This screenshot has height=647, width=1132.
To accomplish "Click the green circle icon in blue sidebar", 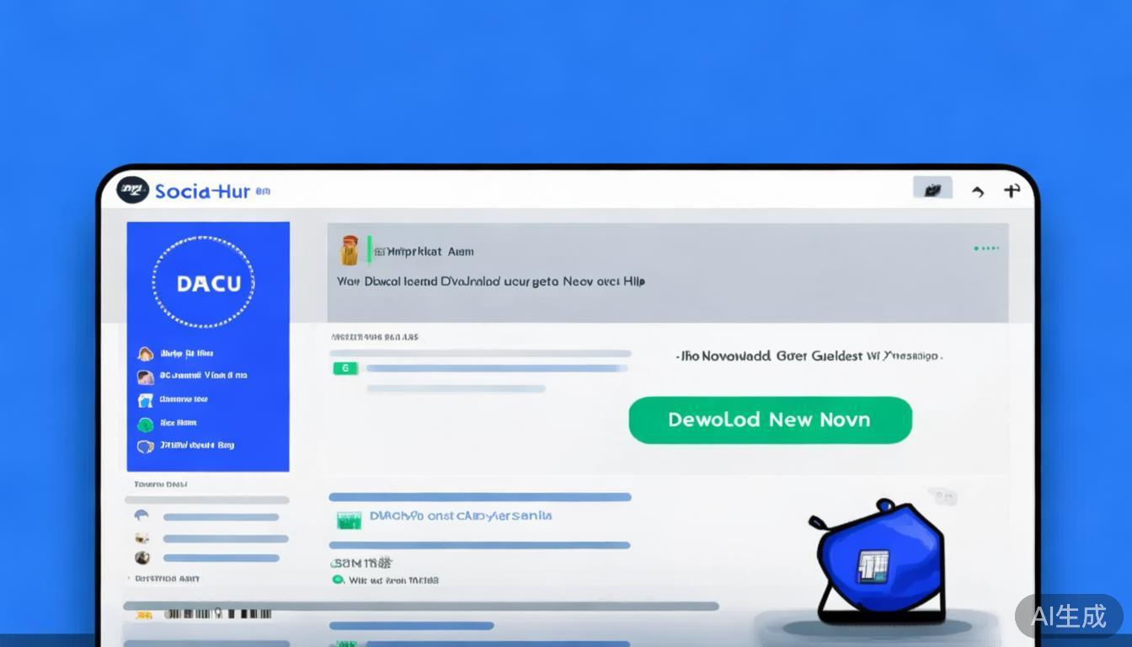I will (146, 424).
